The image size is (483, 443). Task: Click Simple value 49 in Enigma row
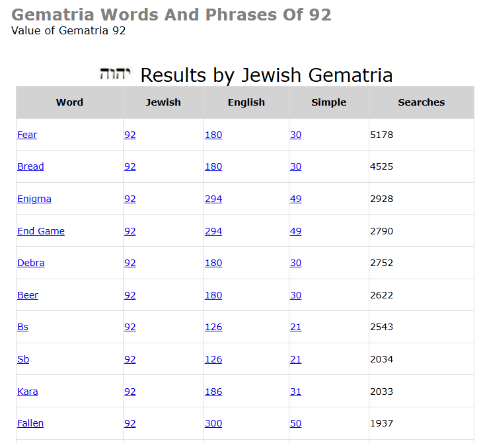point(296,199)
